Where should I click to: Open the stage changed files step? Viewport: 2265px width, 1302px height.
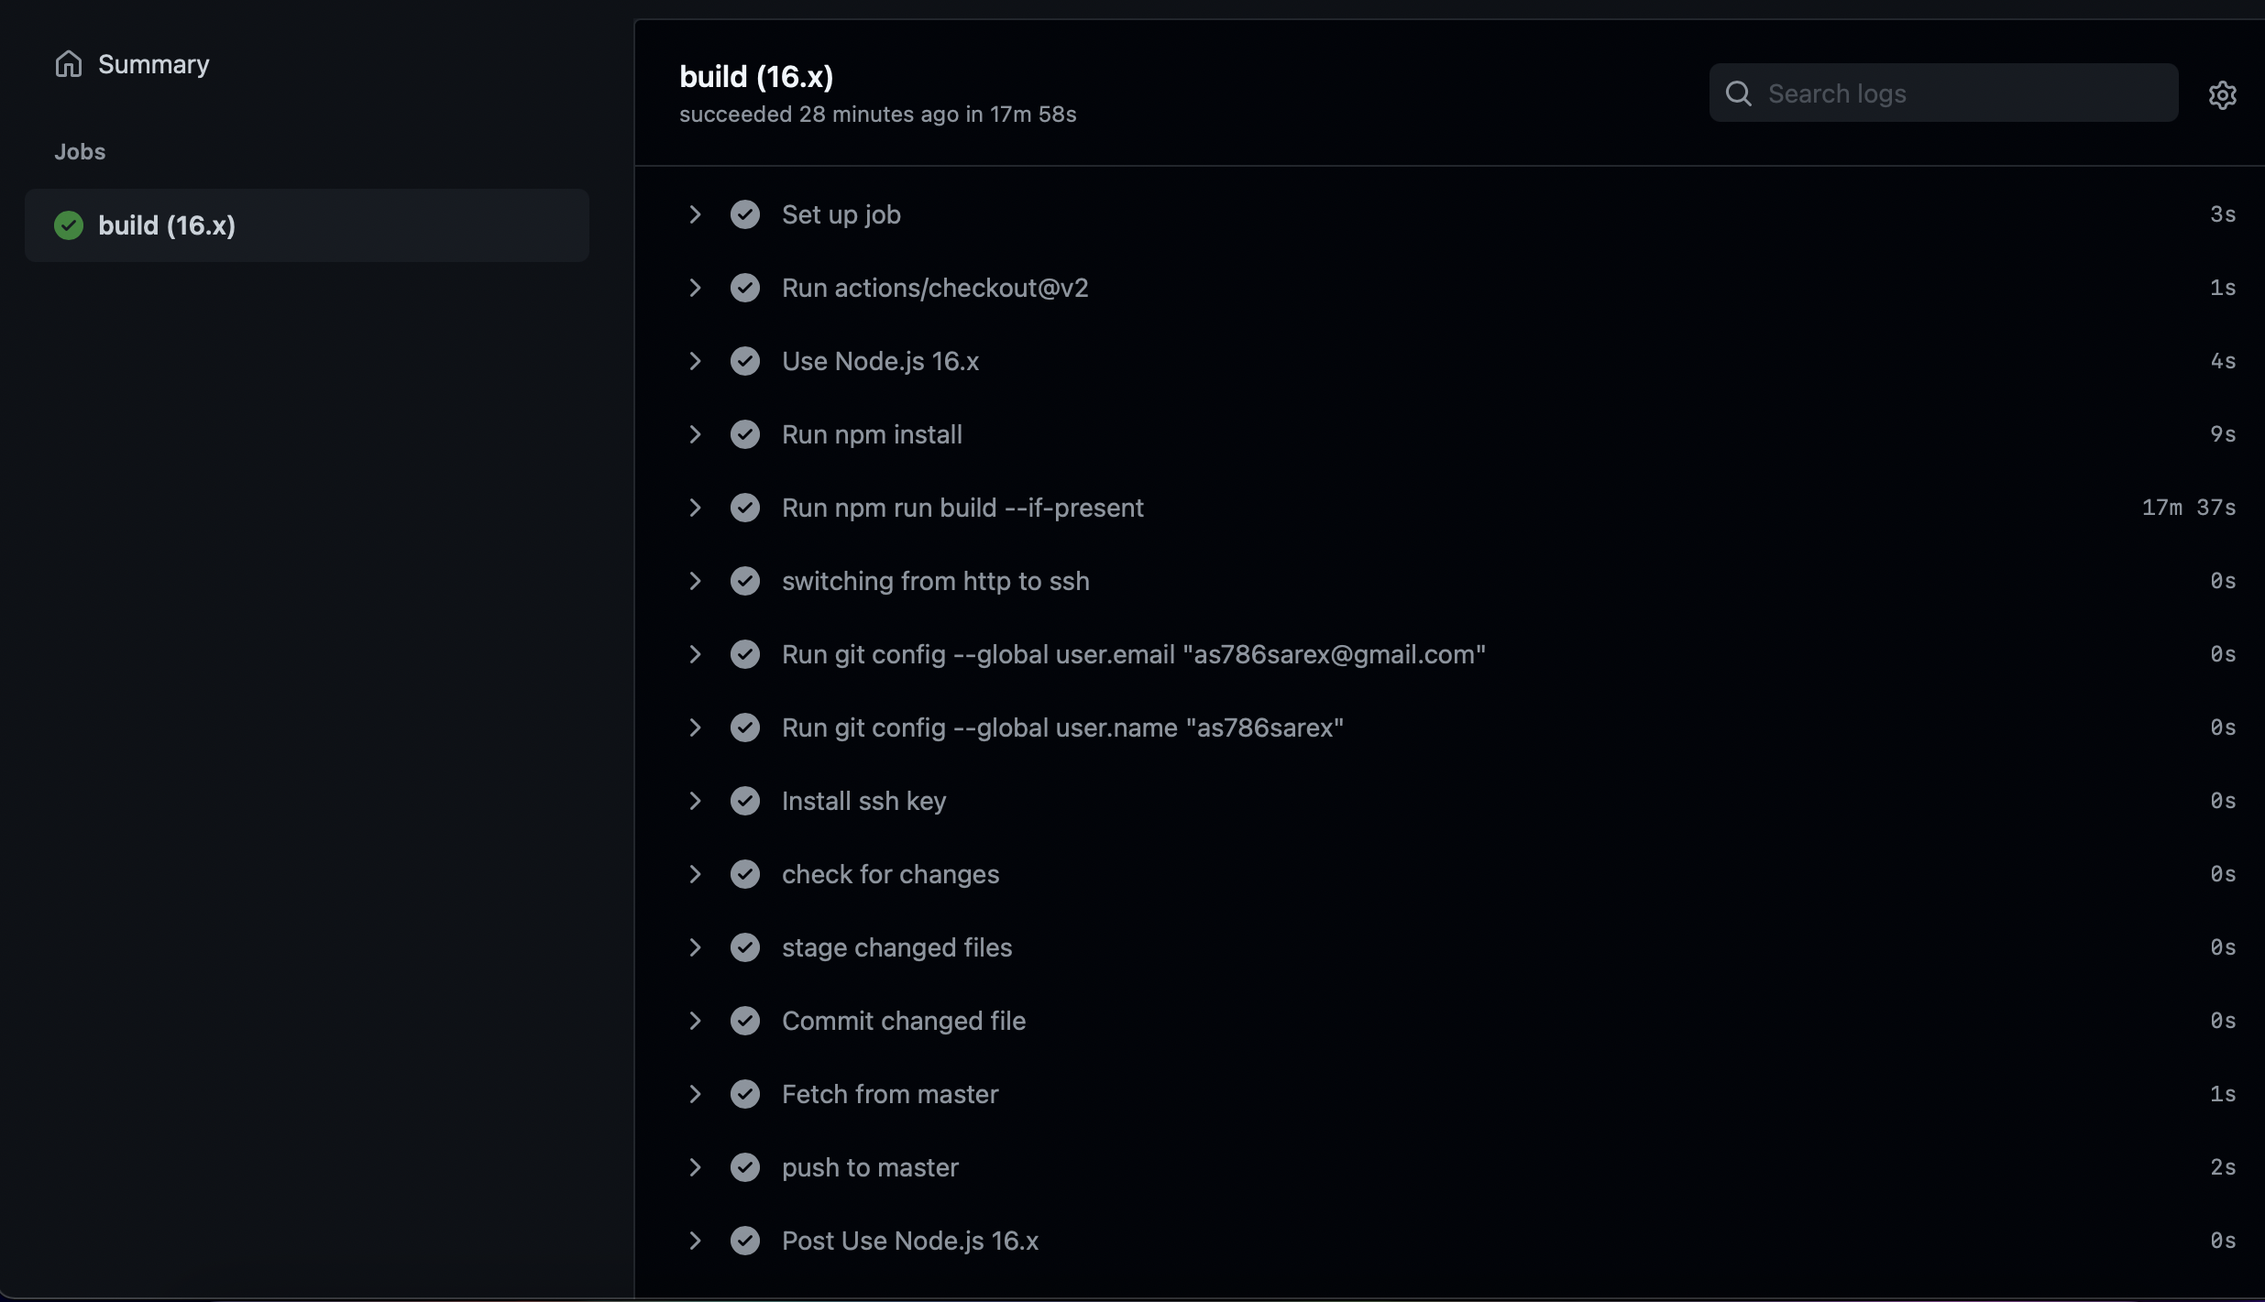[896, 947]
